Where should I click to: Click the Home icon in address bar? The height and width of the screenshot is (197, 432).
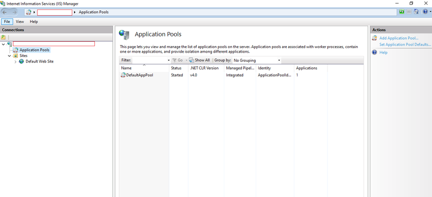[x=417, y=12]
